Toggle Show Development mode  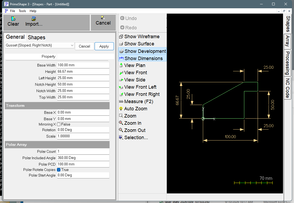pos(142,51)
